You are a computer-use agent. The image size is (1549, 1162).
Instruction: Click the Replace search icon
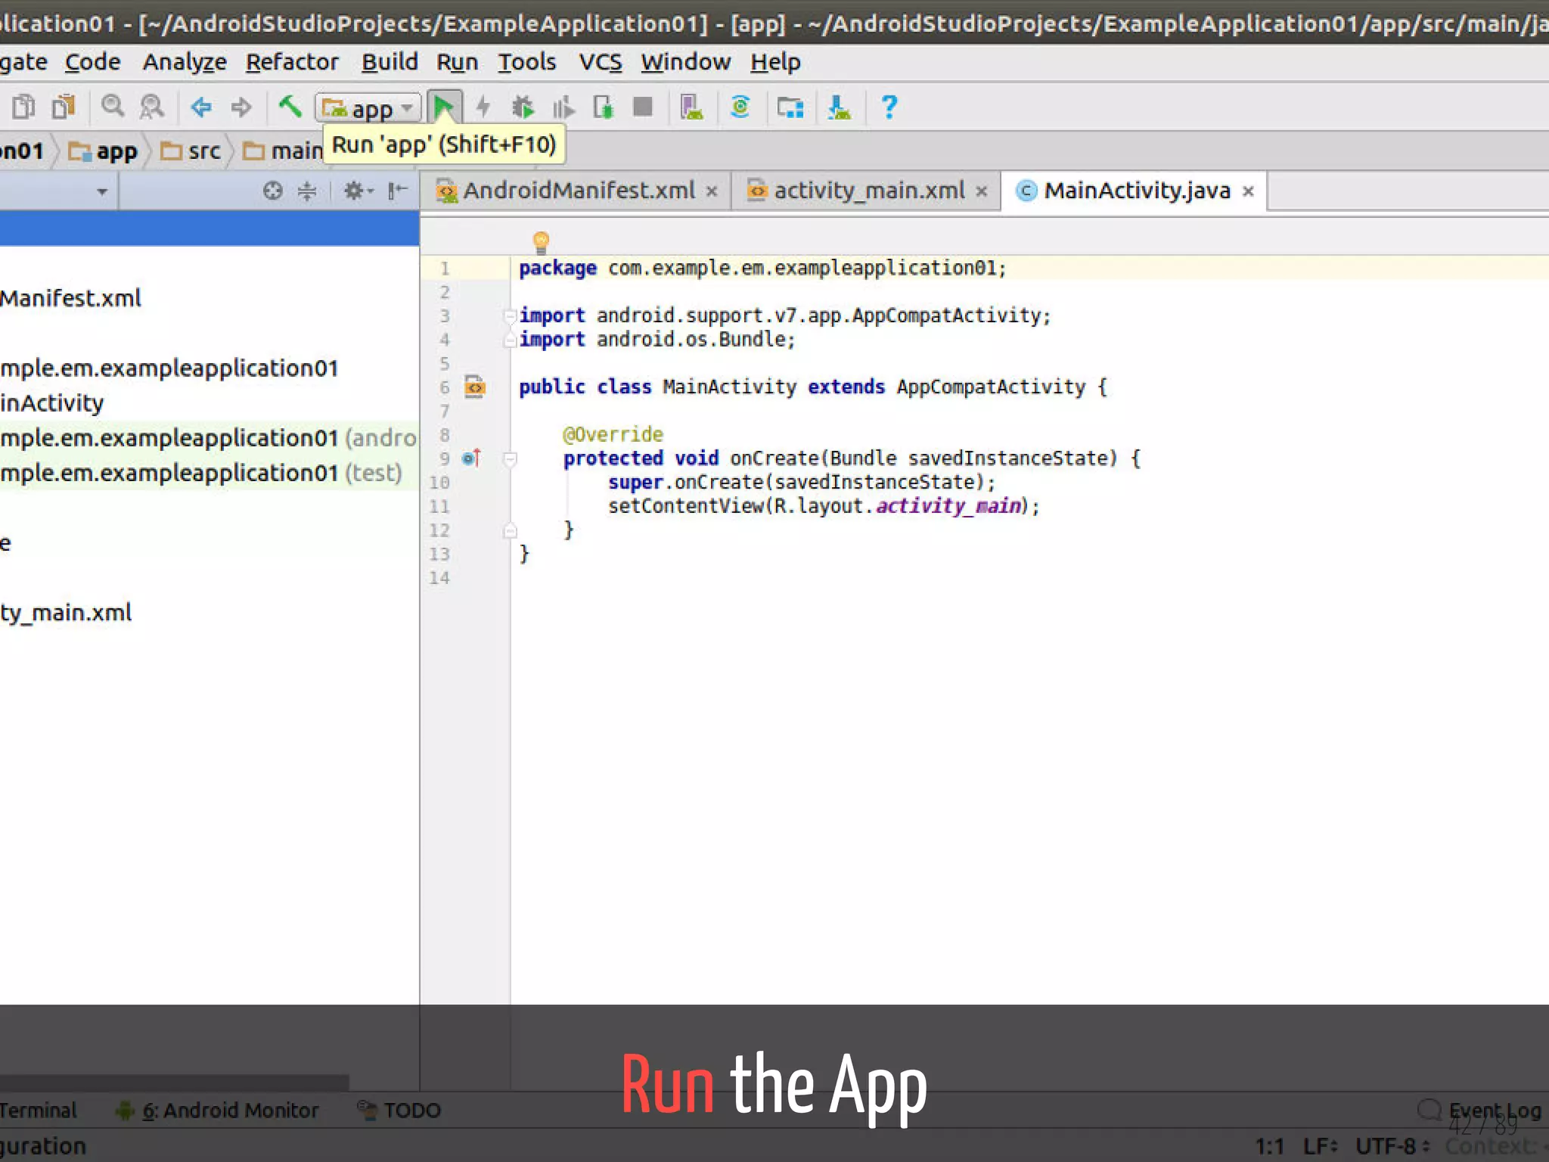tap(152, 107)
